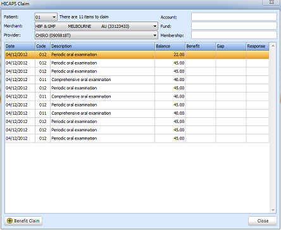Focus the Membership input field
Viewport: 281px width, 230px height.
point(234,35)
